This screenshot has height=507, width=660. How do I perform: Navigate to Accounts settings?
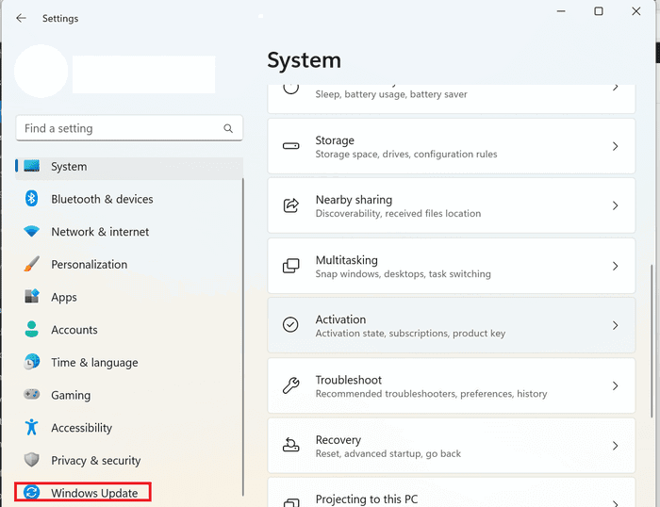(128, 330)
